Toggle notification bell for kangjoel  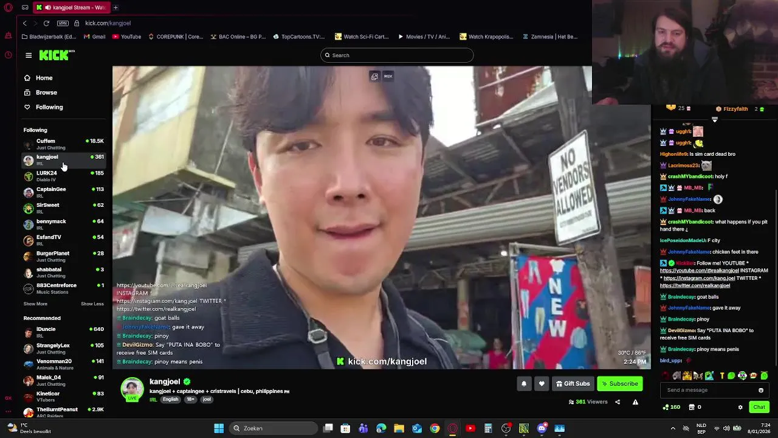524,384
